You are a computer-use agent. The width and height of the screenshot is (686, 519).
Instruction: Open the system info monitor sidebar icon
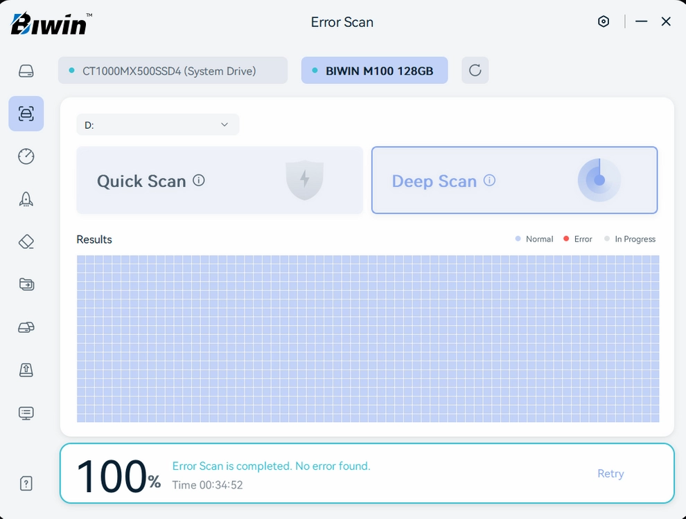point(26,413)
